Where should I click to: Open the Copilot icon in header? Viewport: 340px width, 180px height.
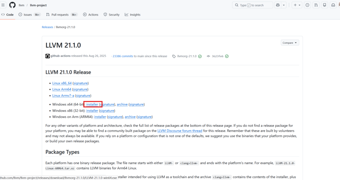[278, 5]
